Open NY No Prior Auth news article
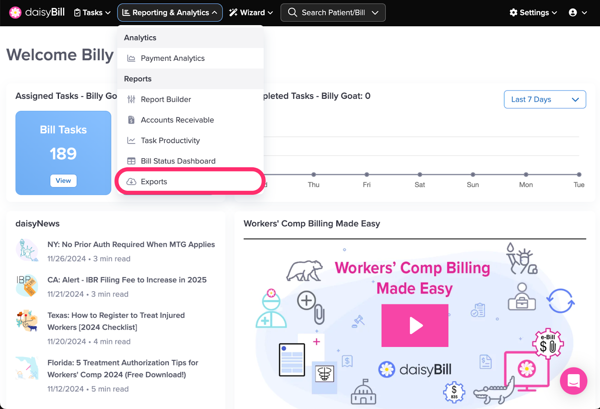Viewport: 600px width, 409px height. tap(131, 245)
